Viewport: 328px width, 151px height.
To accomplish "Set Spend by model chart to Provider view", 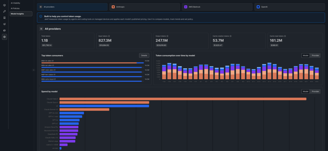I will pyautogui.click(x=315, y=92).
